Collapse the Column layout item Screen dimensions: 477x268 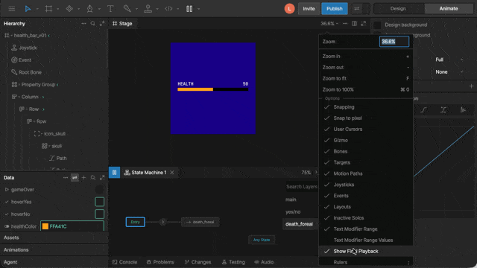coord(19,97)
